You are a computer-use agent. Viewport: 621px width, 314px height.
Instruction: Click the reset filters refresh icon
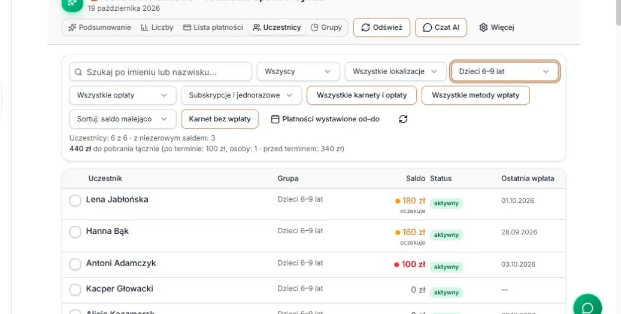(403, 119)
